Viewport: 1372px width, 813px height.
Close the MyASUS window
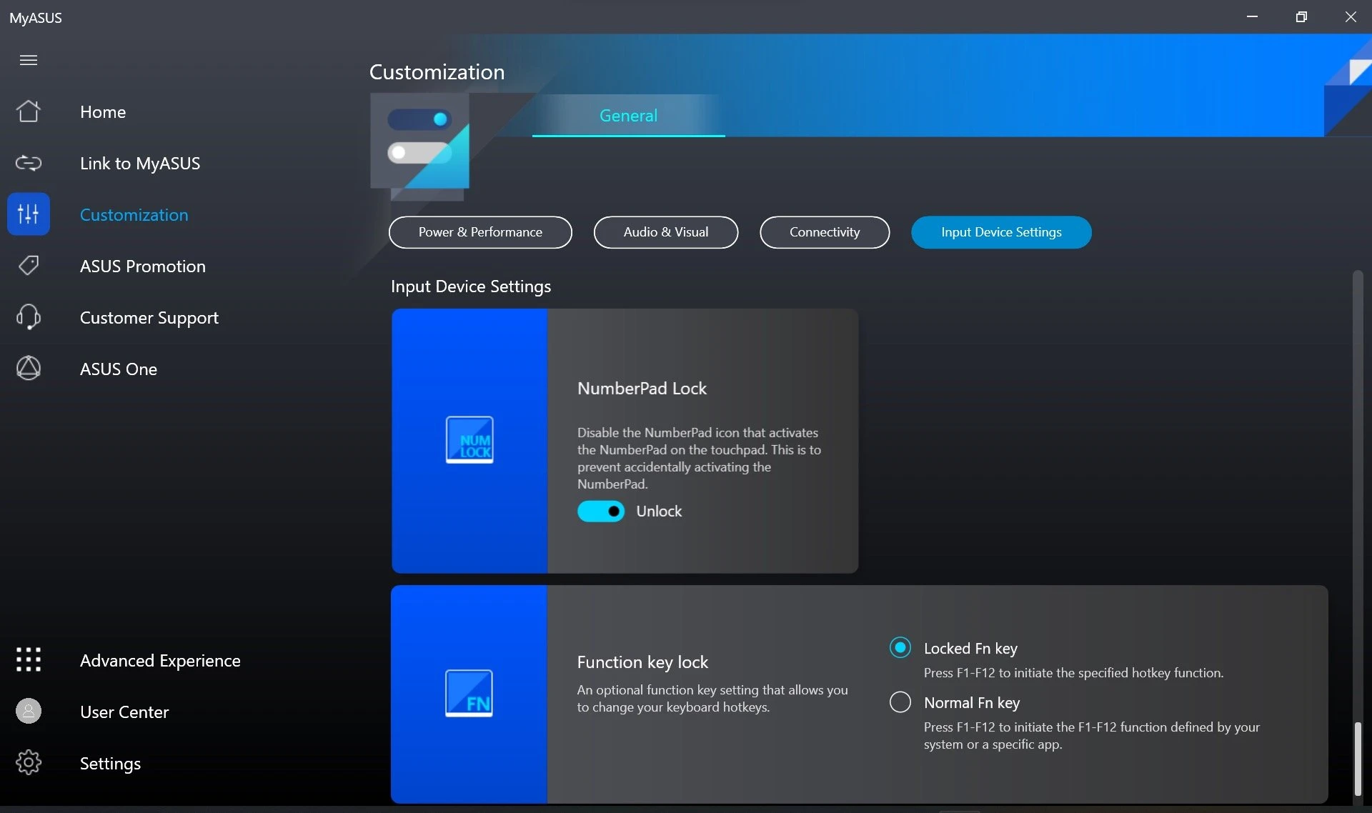(1351, 16)
